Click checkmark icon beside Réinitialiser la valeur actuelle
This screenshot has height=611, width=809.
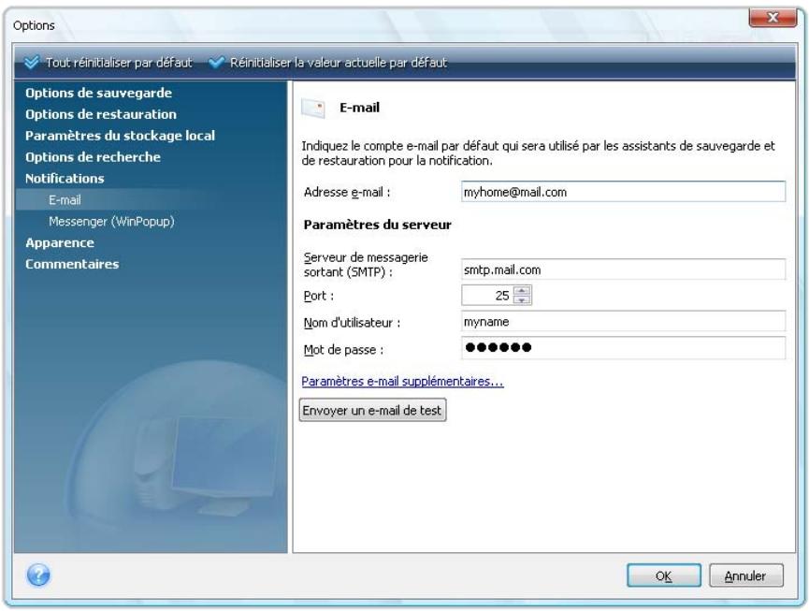[x=216, y=63]
